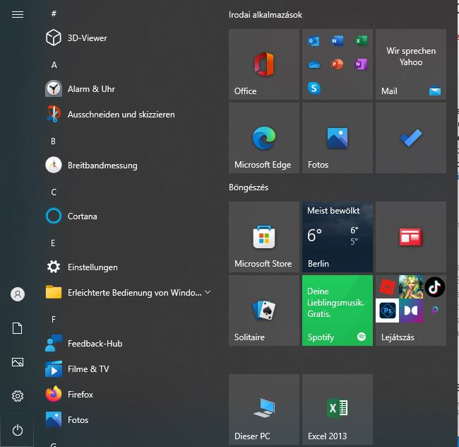Open Dolby Access in Lejátszás tile
Image resolution: width=459 pixels, height=447 pixels.
point(411,310)
